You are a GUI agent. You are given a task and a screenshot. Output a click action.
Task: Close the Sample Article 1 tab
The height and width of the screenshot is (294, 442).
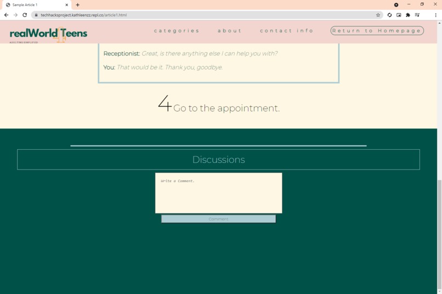pos(67,5)
